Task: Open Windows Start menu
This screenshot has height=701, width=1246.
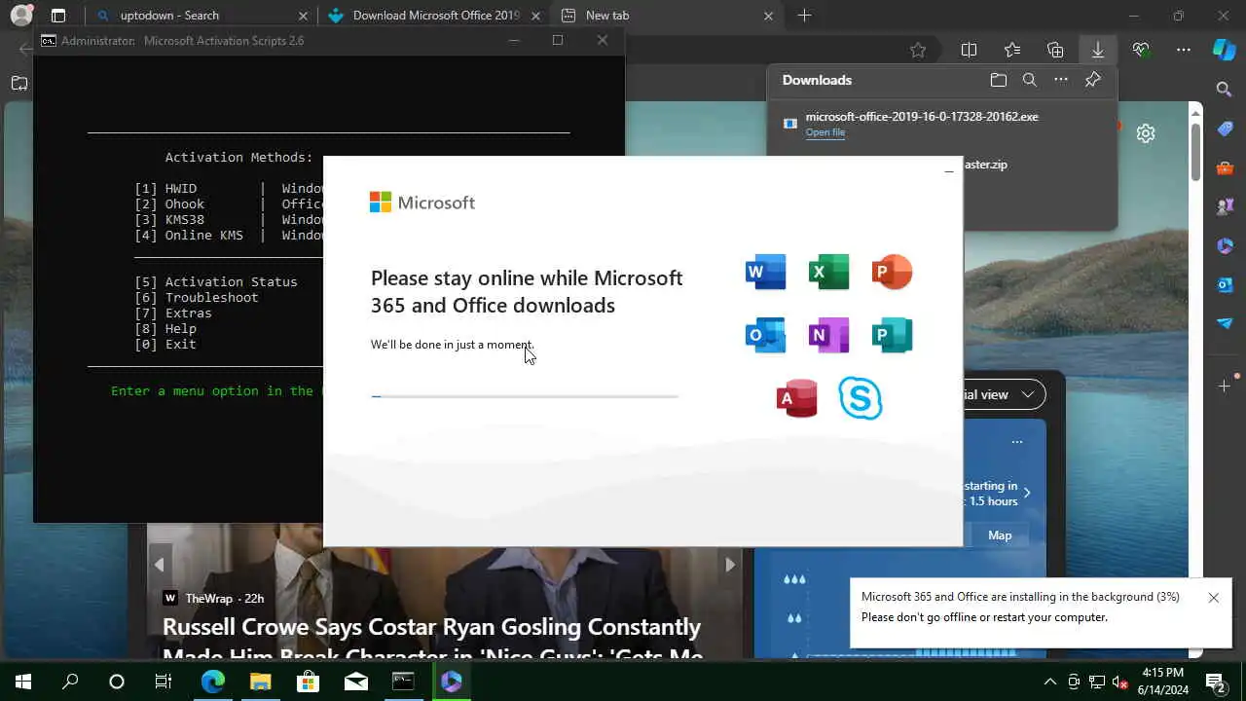Action: (x=23, y=682)
